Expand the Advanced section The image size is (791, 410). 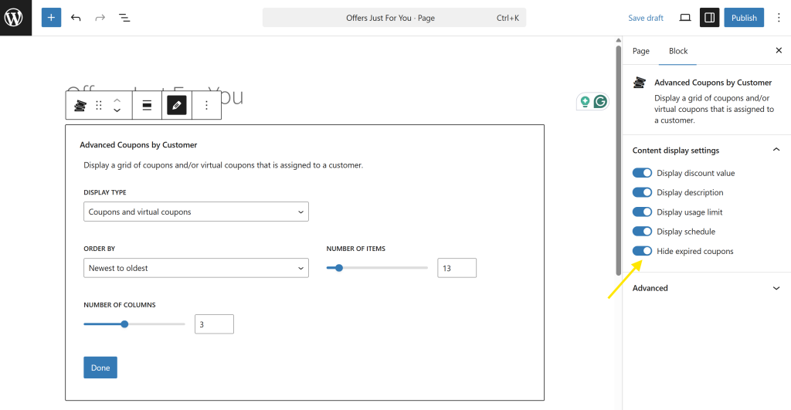tap(706, 288)
